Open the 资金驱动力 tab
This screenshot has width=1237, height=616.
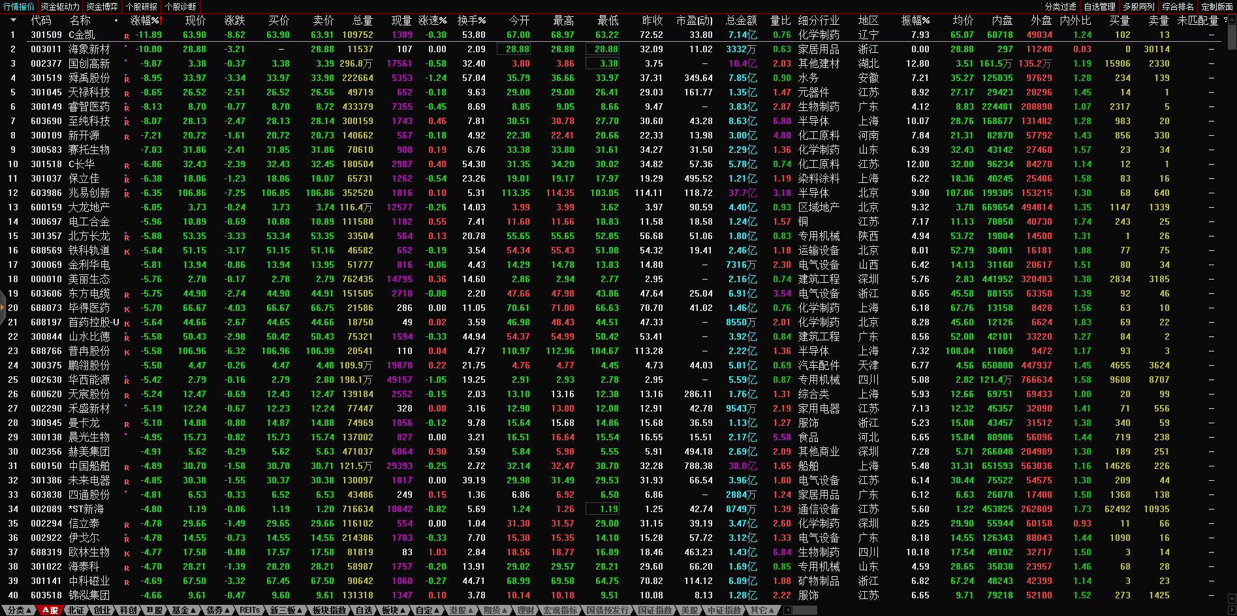[x=60, y=7]
